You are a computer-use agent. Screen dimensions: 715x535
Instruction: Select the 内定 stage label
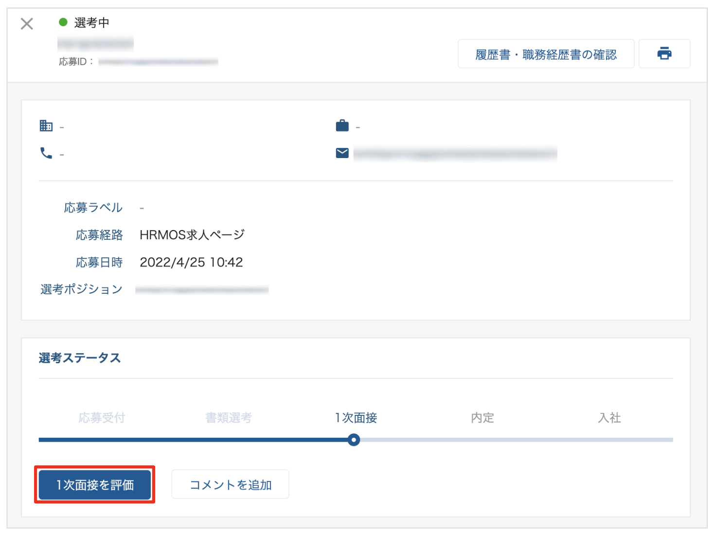tap(483, 418)
